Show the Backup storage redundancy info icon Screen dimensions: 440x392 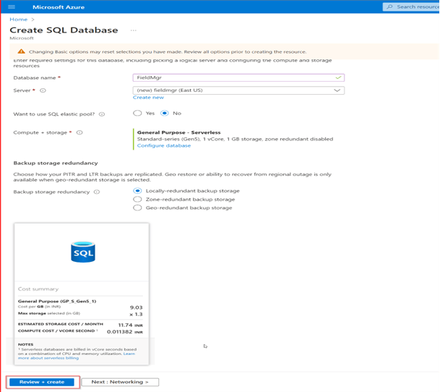[x=97, y=192]
